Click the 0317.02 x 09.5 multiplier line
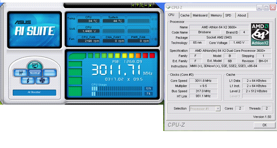This screenshot has width=277, height=148. pyautogui.click(x=124, y=79)
